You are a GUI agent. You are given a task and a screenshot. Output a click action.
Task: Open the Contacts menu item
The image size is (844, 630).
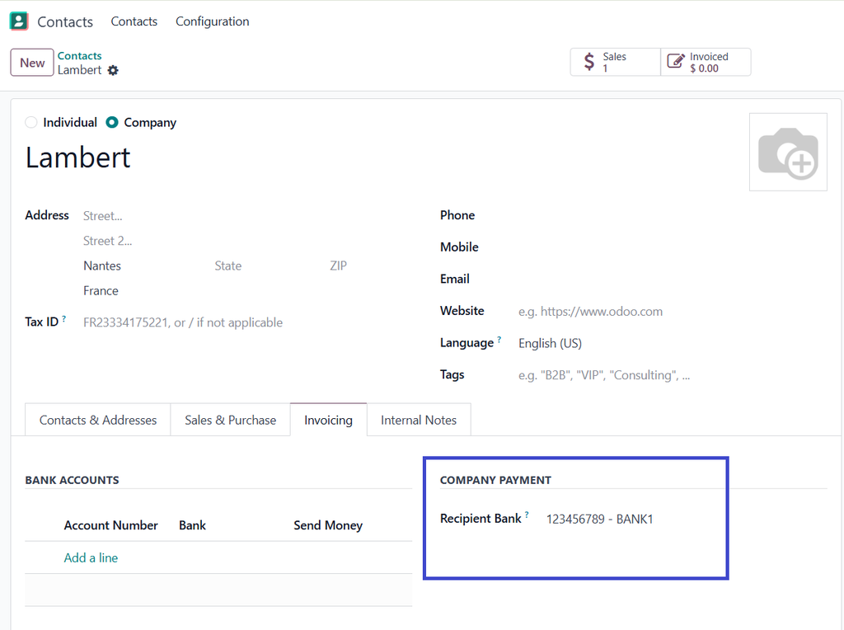pos(134,21)
